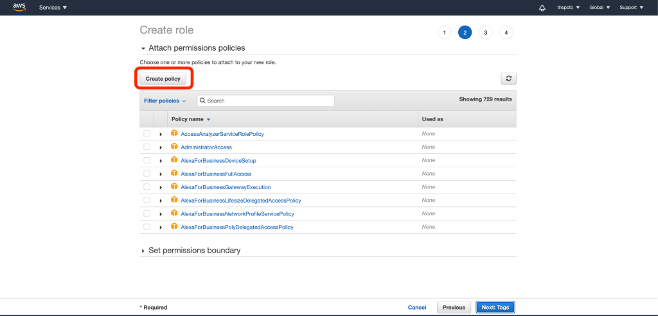Open the Services menu
Image resolution: width=658 pixels, height=316 pixels.
[53, 8]
